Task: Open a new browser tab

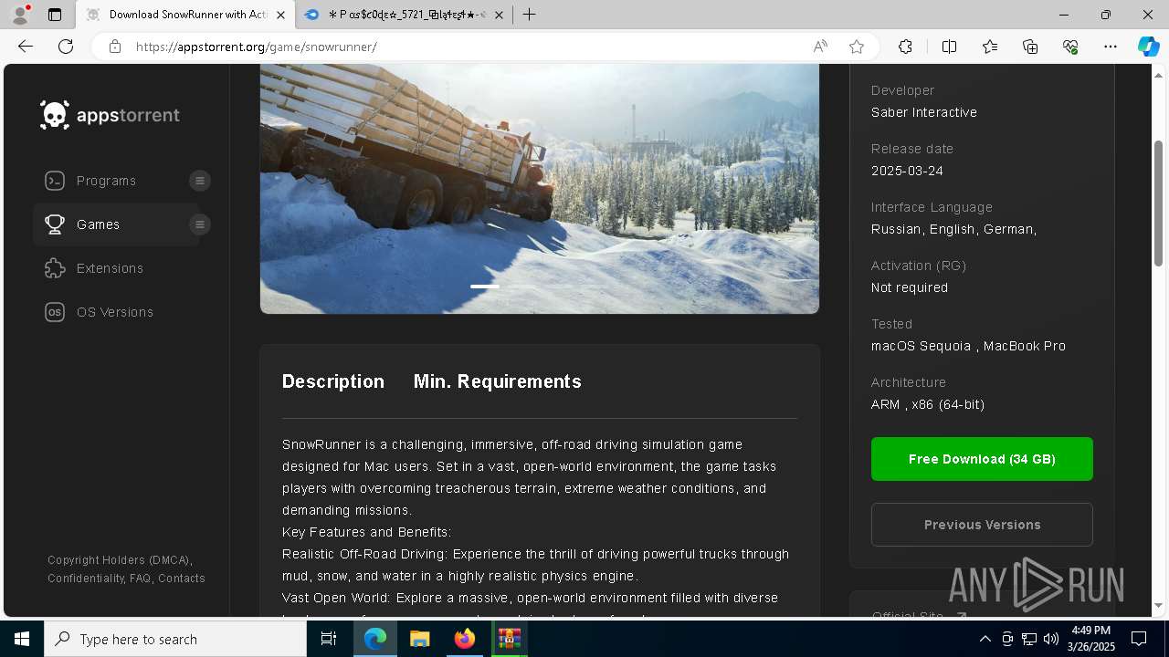Action: pos(529,15)
